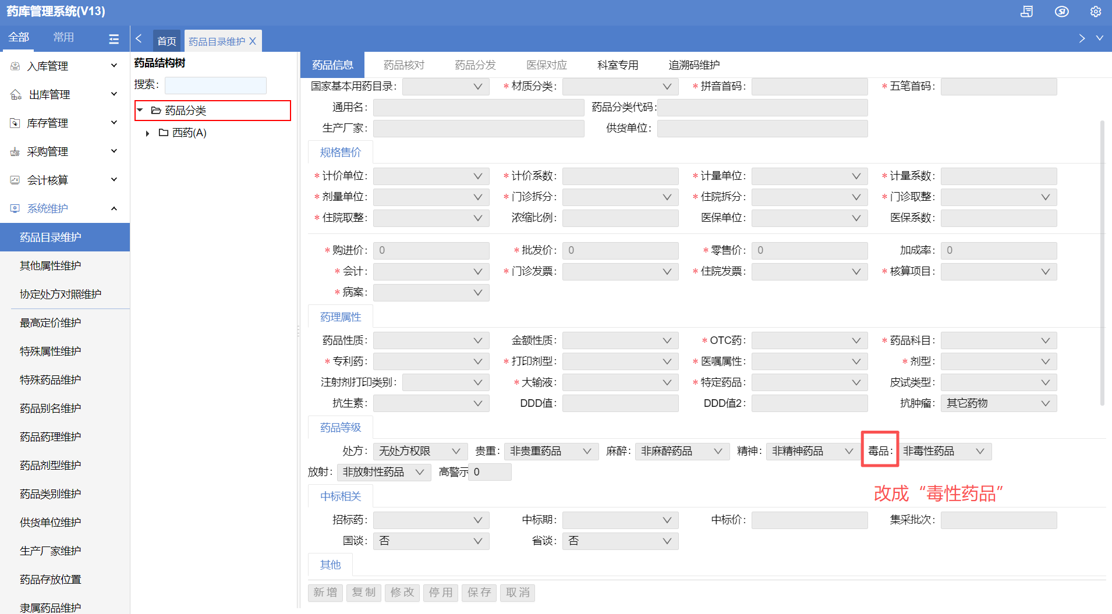
Task: Open the 药品核对 tab
Action: (x=404, y=65)
